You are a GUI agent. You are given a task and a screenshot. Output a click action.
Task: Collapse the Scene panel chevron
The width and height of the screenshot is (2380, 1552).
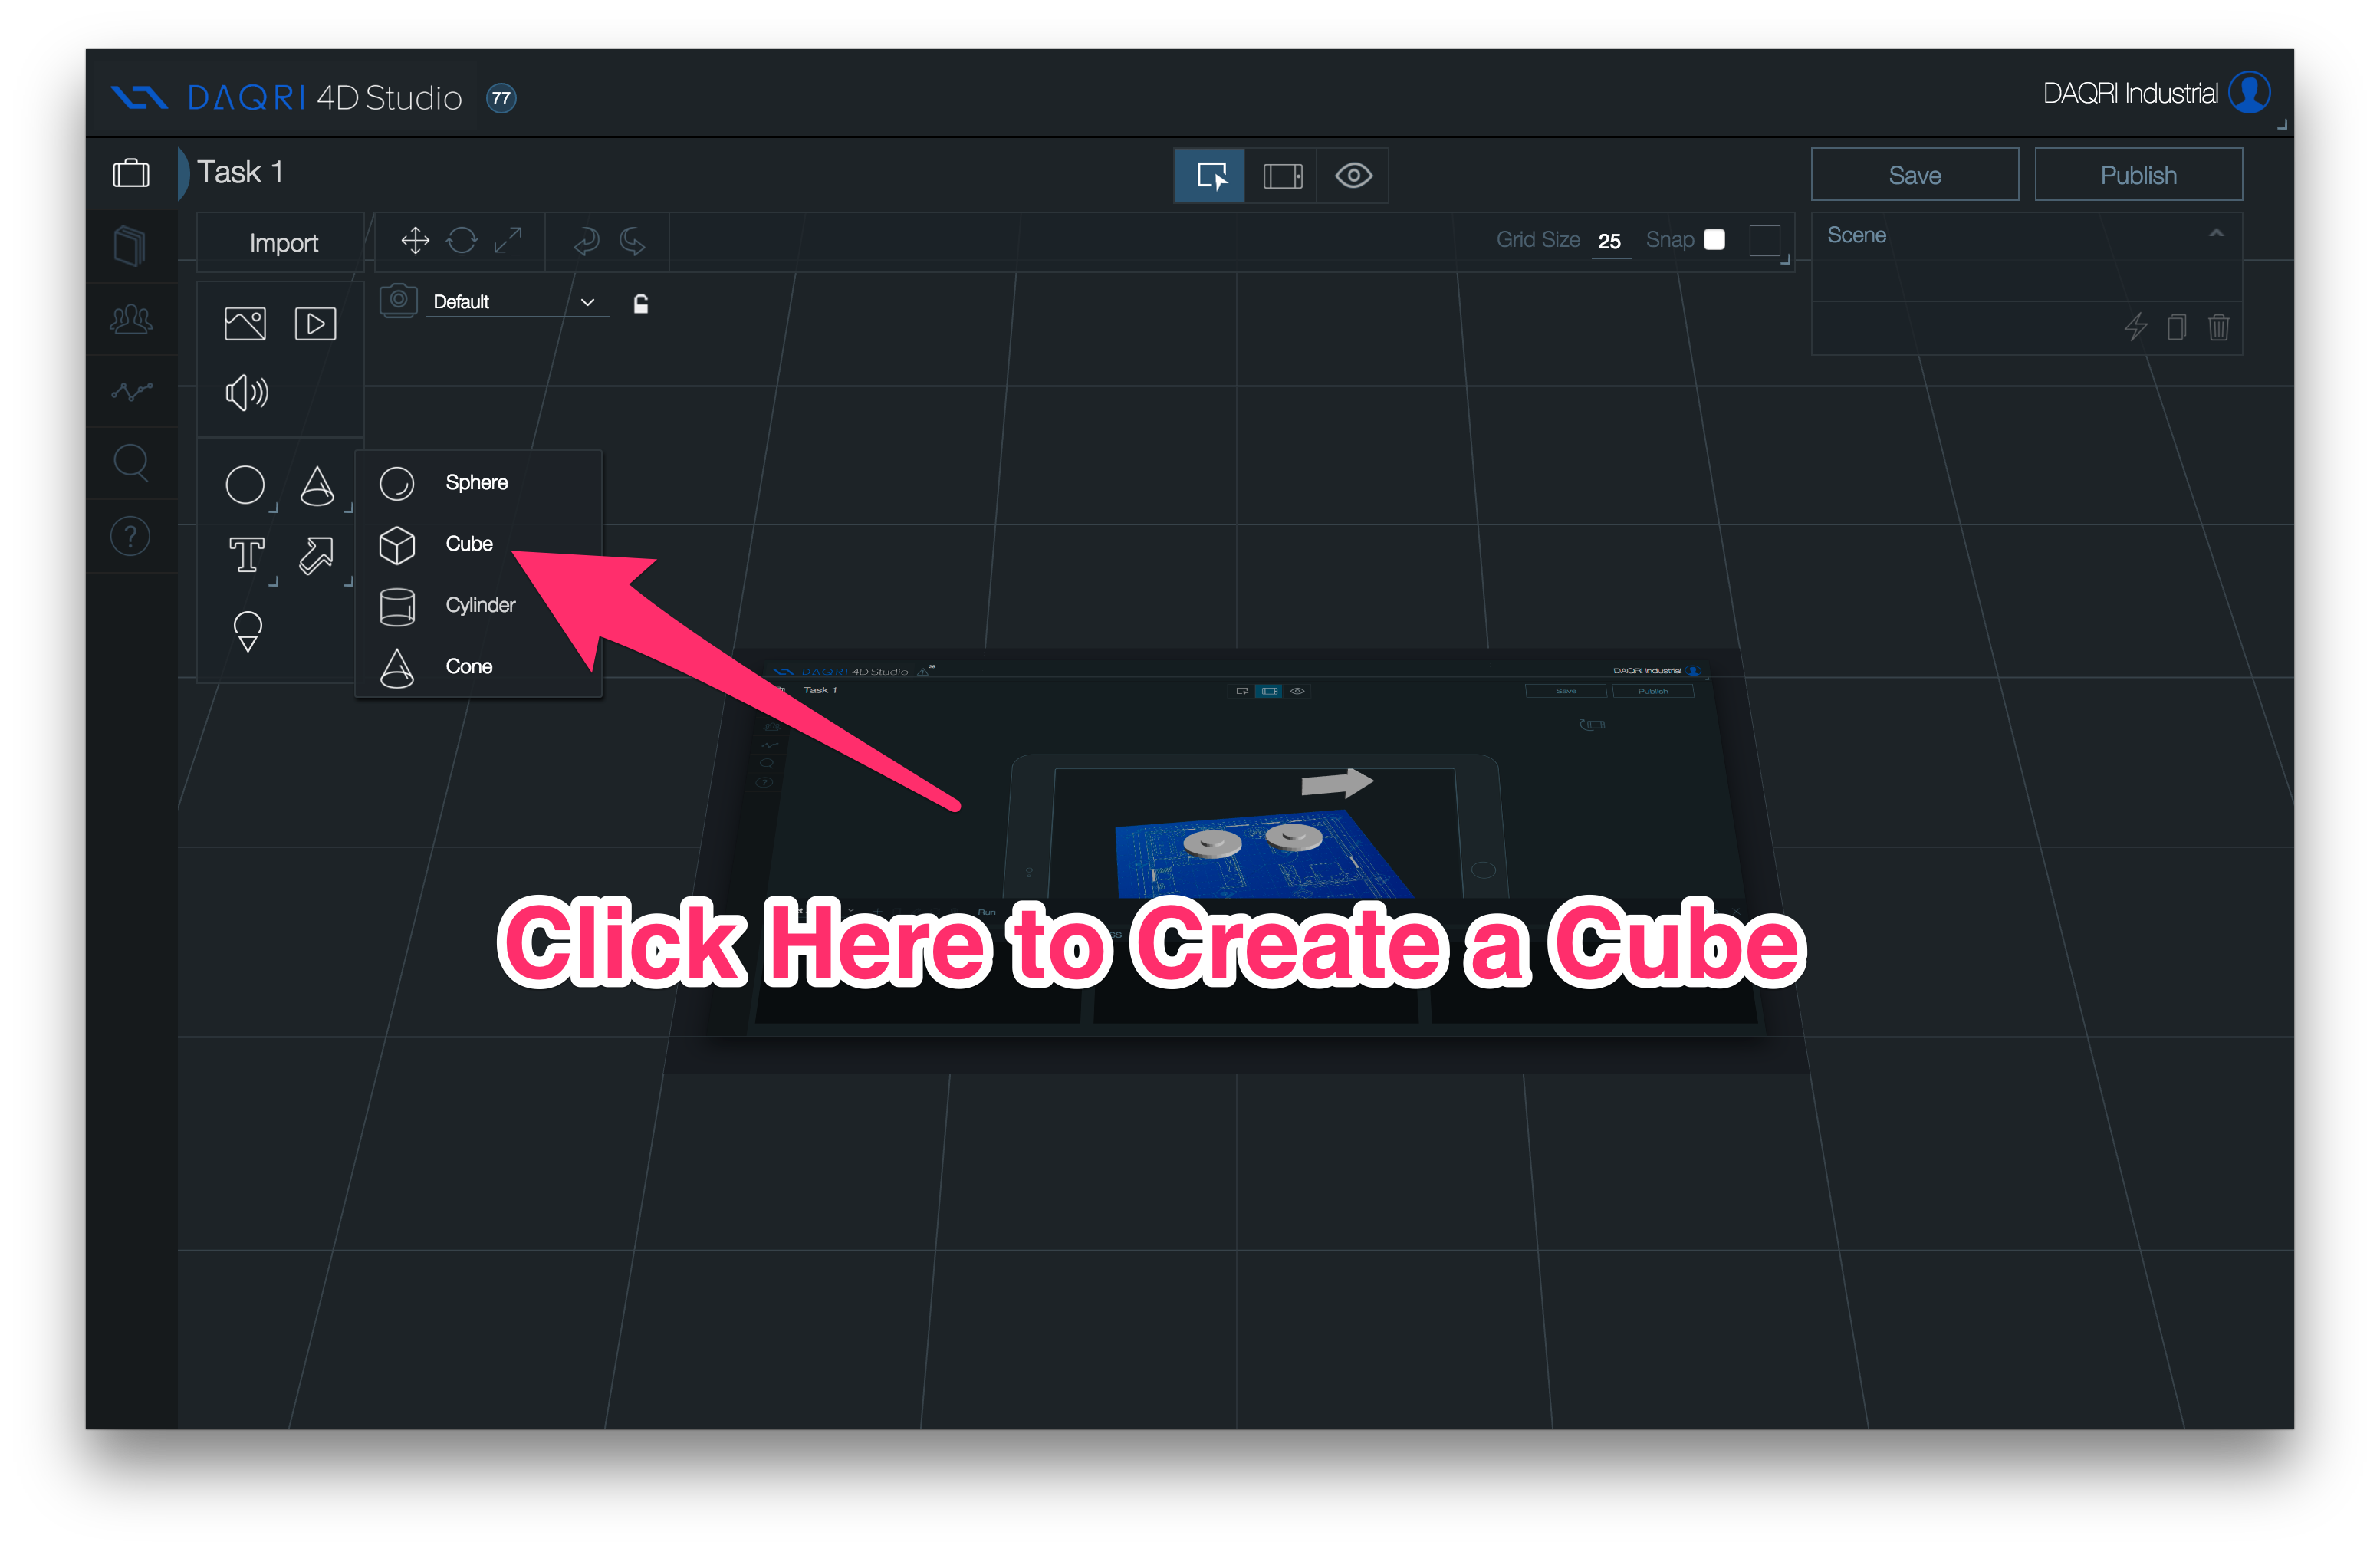[2216, 233]
